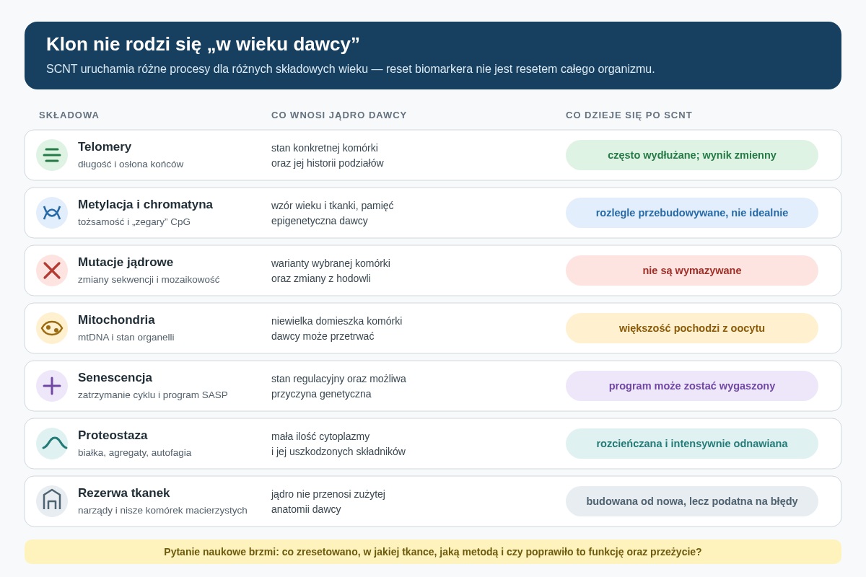Click the row title 'Telomery'
This screenshot has width=866, height=577.
click(x=105, y=147)
